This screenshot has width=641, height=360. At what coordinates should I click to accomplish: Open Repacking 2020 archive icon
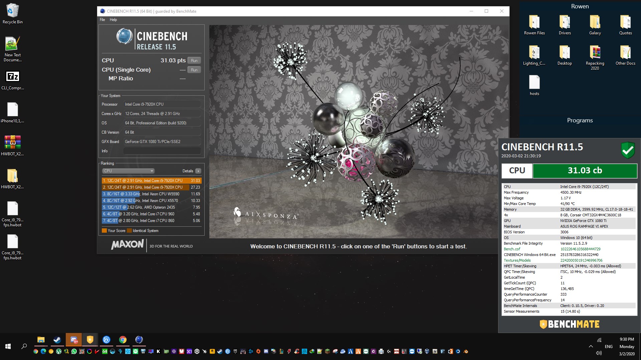595,58
